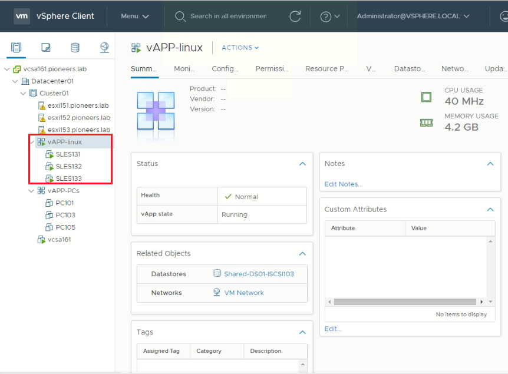Switch to the Resource Pools tab
Screen dimensions: 508x374
[327, 69]
